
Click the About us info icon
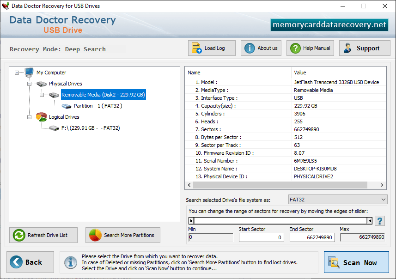(250, 48)
